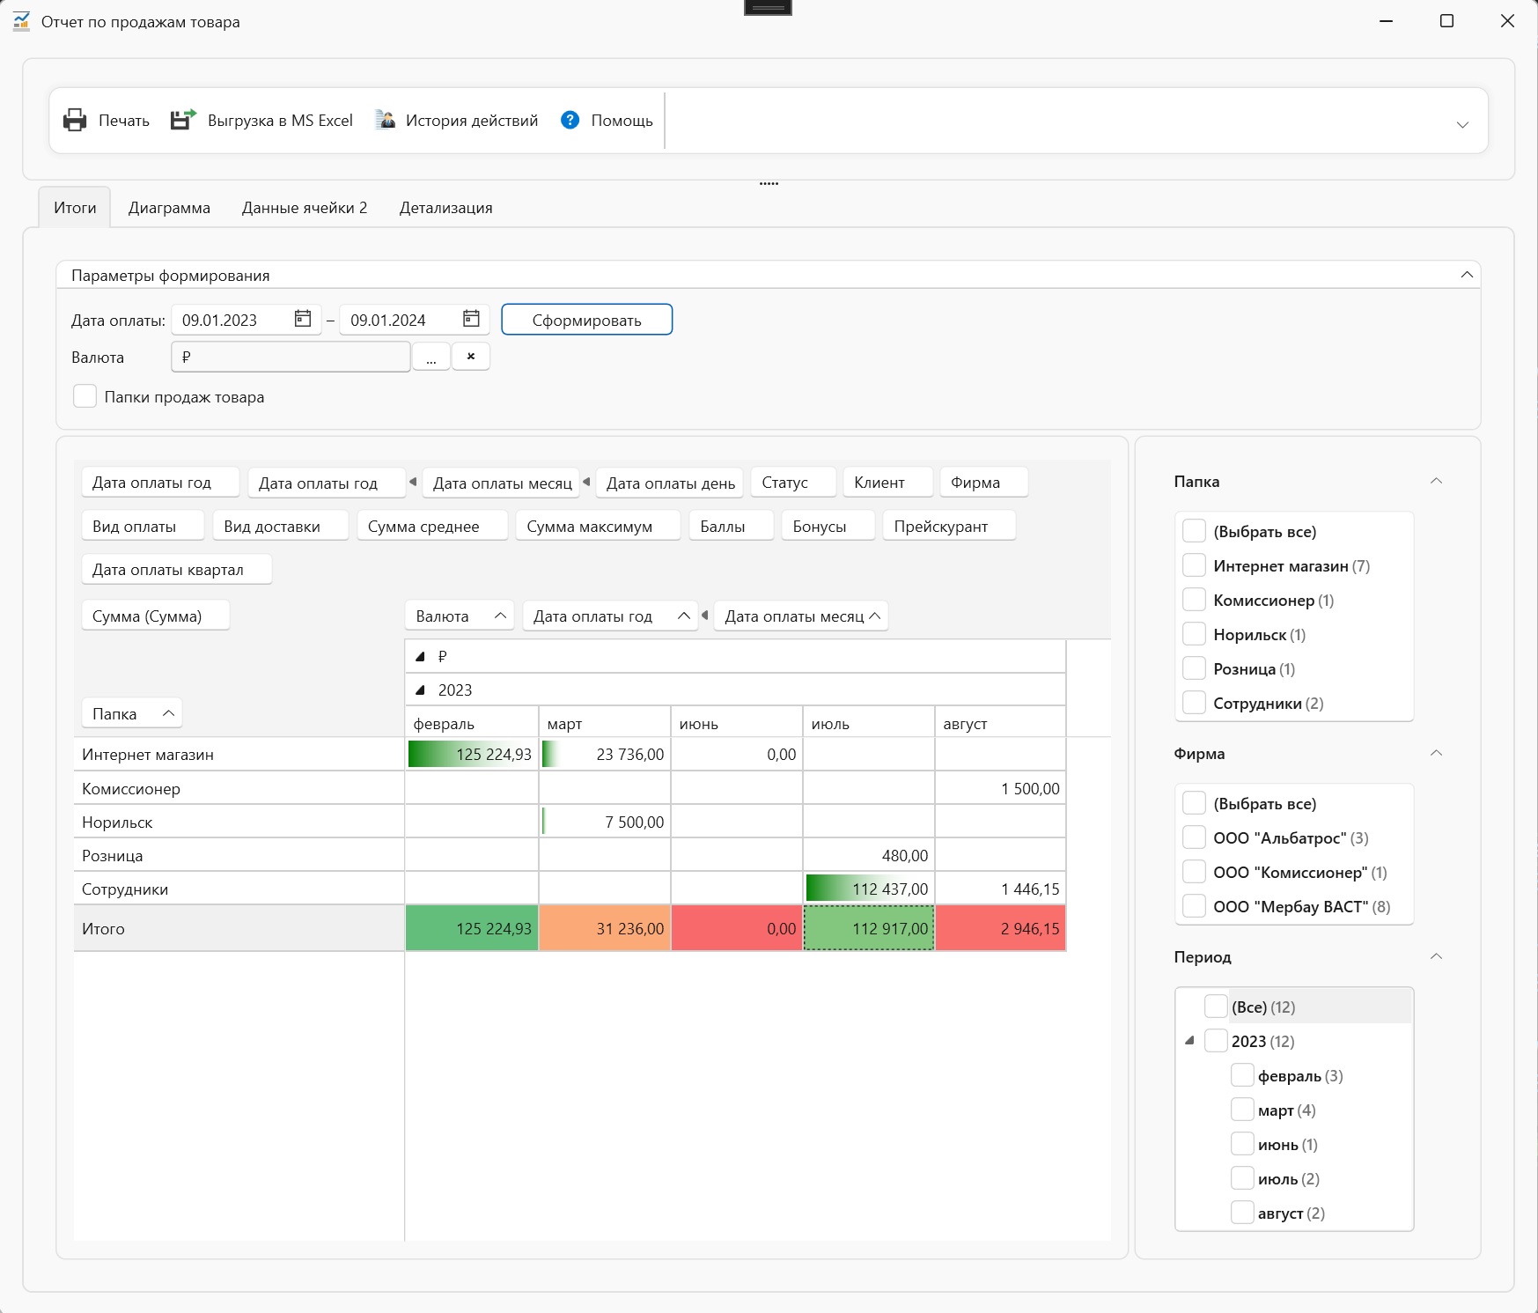This screenshot has height=1313, width=1538.
Task: Open calendar for end date 09.01.2024
Action: (471, 319)
